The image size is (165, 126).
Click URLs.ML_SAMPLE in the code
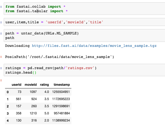click(x=61, y=33)
